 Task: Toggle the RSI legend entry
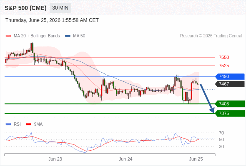click(13, 124)
